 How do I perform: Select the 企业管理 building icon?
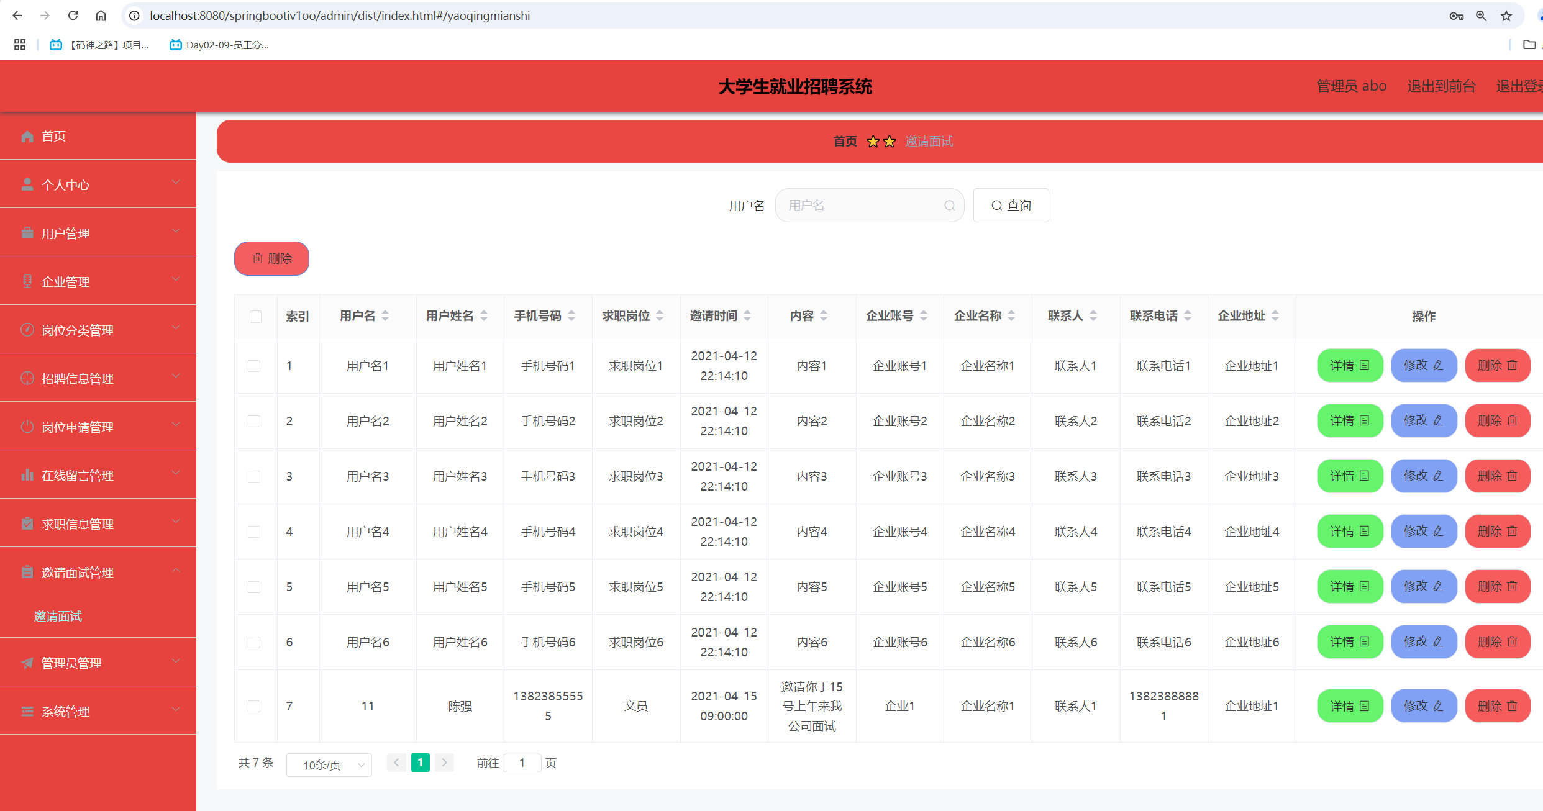point(27,281)
